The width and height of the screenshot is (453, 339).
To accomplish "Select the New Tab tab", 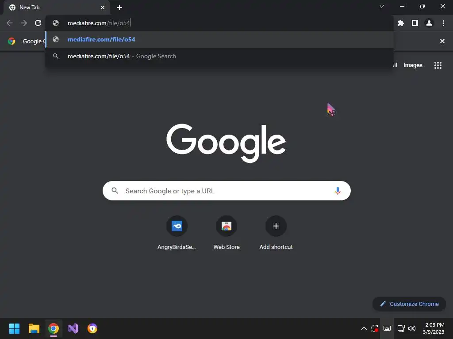I will pyautogui.click(x=57, y=8).
